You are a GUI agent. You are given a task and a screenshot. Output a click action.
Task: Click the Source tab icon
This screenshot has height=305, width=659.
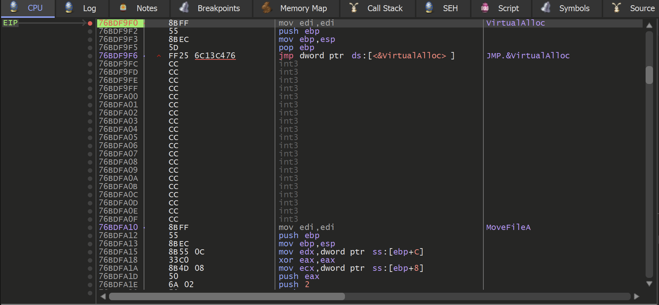(617, 7)
